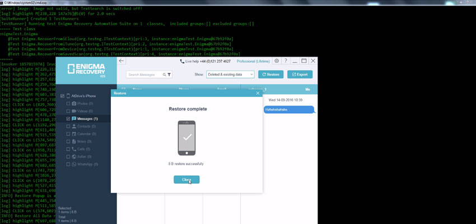
Task: Select the Calls handset icon
Action: 74,149
